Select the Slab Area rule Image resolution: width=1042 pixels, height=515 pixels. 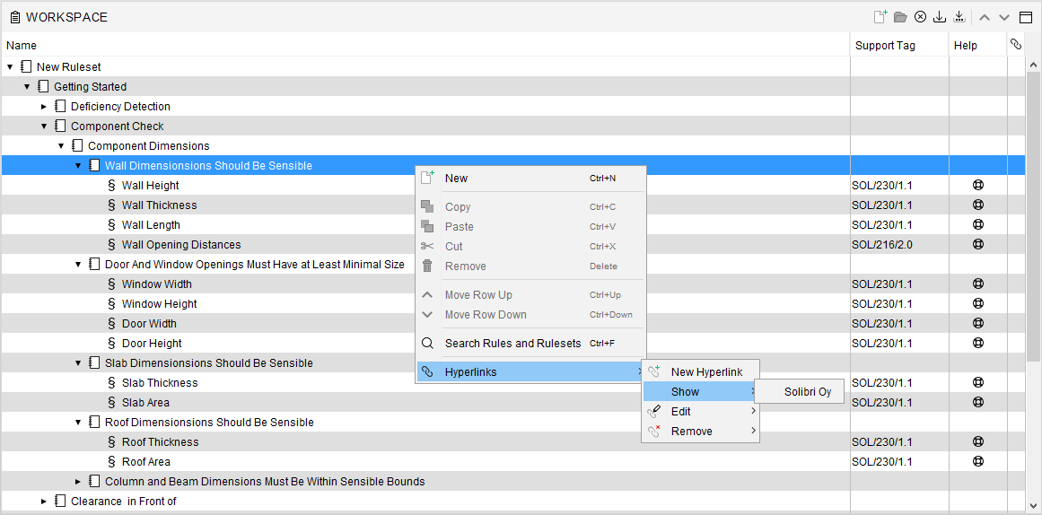[x=144, y=403]
